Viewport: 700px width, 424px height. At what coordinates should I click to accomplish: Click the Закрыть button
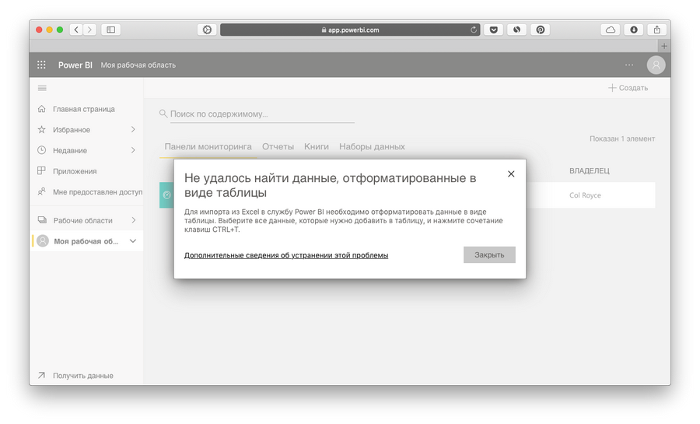tap(489, 254)
